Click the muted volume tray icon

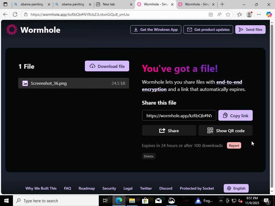point(240,201)
